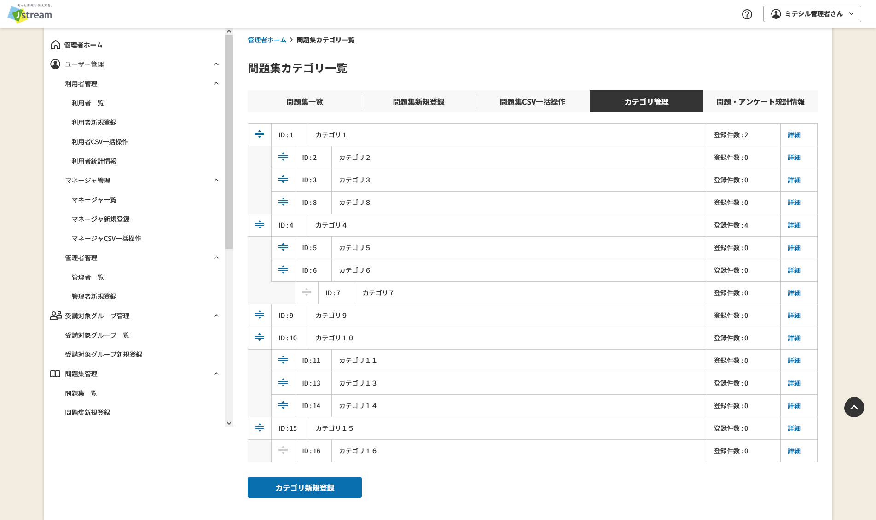876x520 pixels.
Task: Click the Jstream logo
Action: tap(30, 13)
